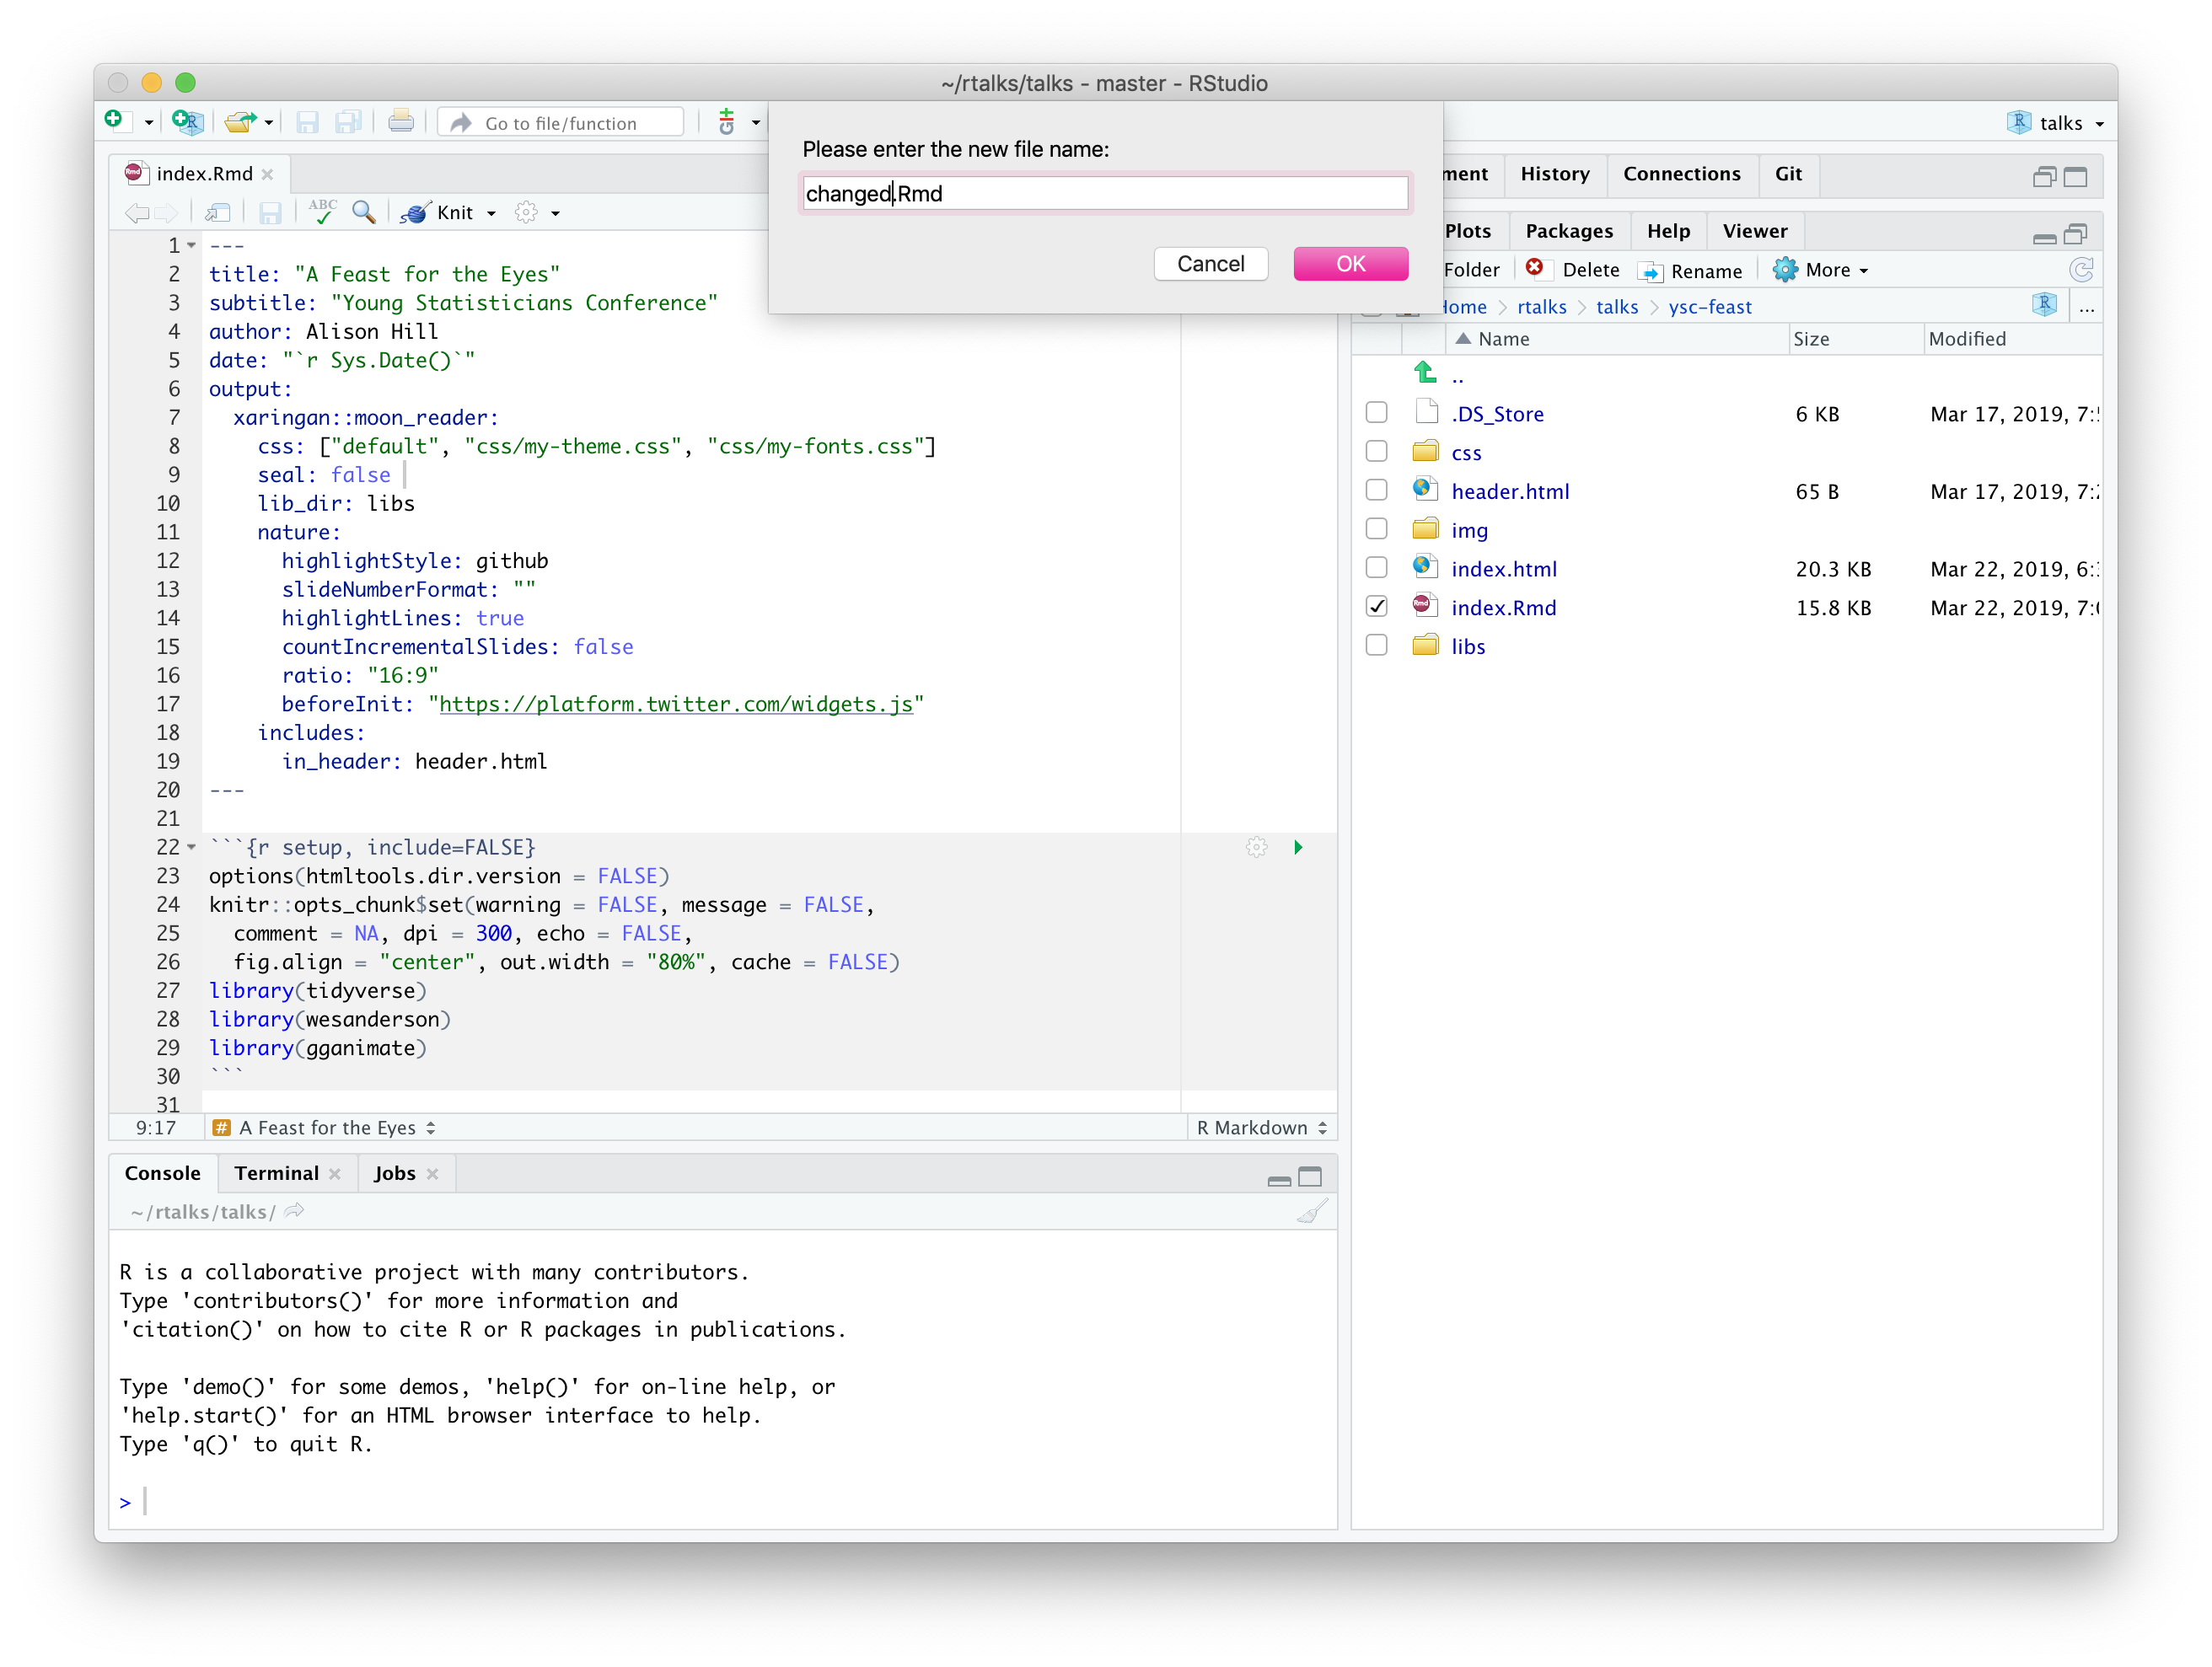Open the setup chunk options gear
Viewport: 2212px width, 1667px height.
coord(1256,847)
